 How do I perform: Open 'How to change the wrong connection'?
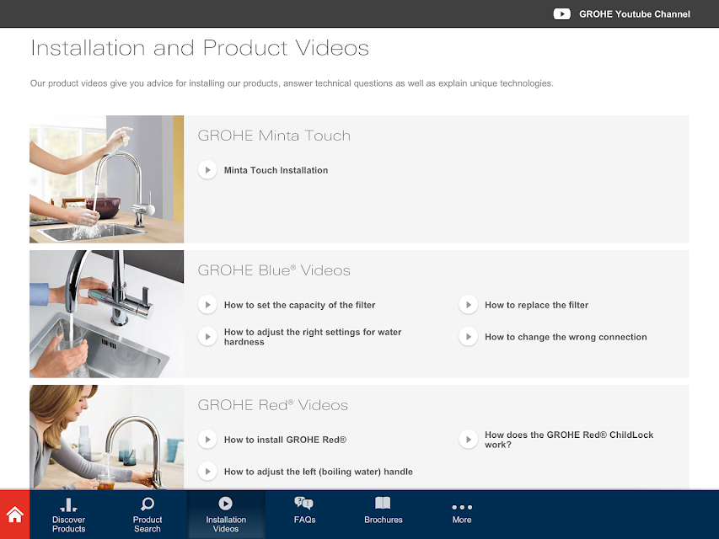(566, 337)
